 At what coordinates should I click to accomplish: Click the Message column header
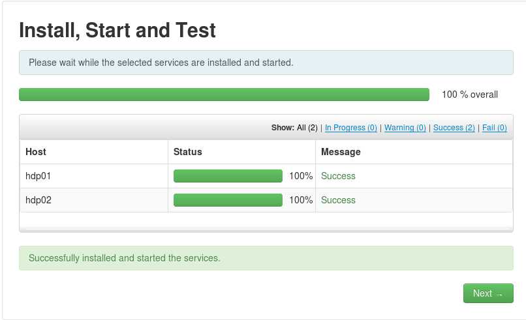(x=341, y=152)
